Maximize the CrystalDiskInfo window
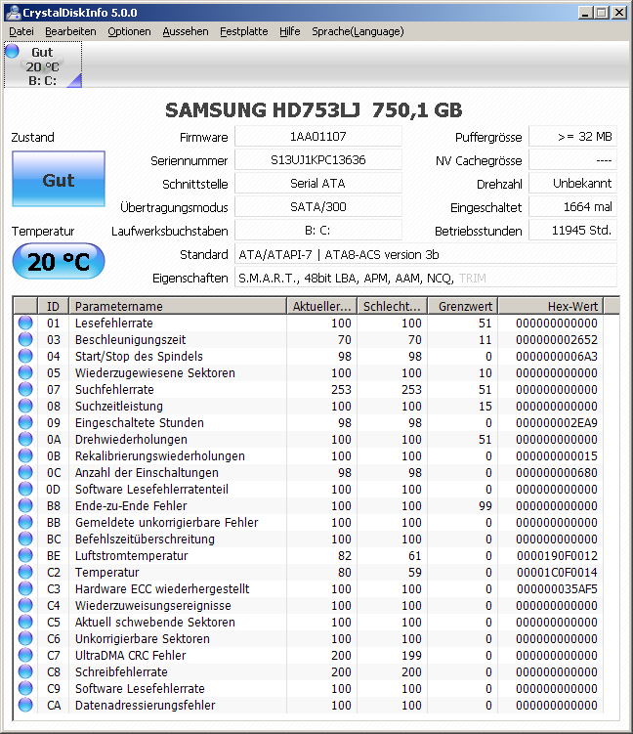The image size is (633, 734). [x=602, y=13]
